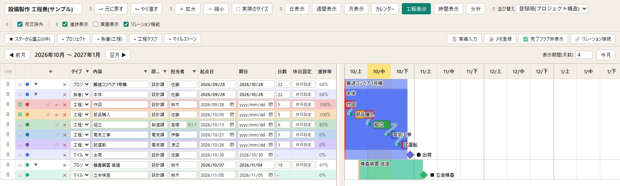Zoom in with the 拡大 button
Image resolution: width=620 pixels, height=186 pixels.
[188, 9]
